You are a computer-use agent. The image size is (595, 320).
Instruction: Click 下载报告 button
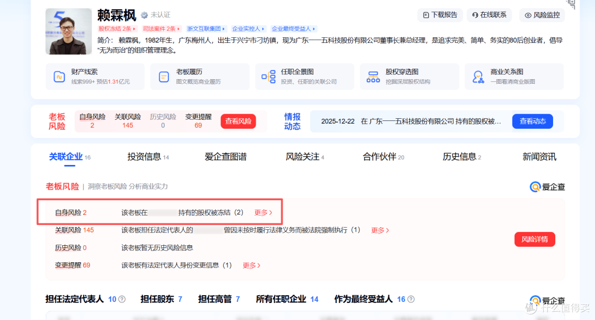point(440,15)
